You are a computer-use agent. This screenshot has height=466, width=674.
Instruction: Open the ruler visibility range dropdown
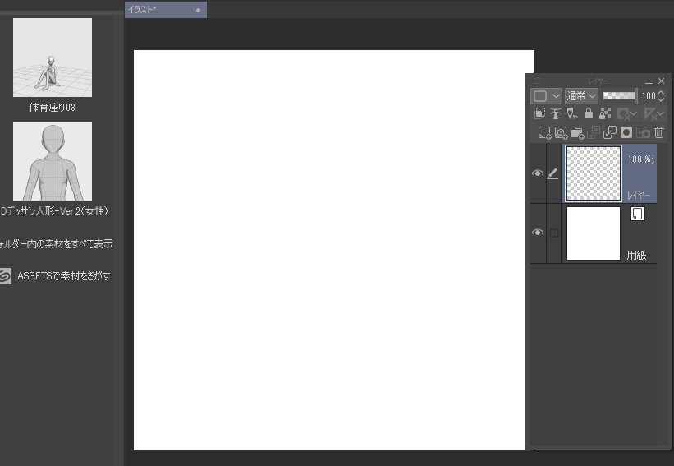[653, 114]
